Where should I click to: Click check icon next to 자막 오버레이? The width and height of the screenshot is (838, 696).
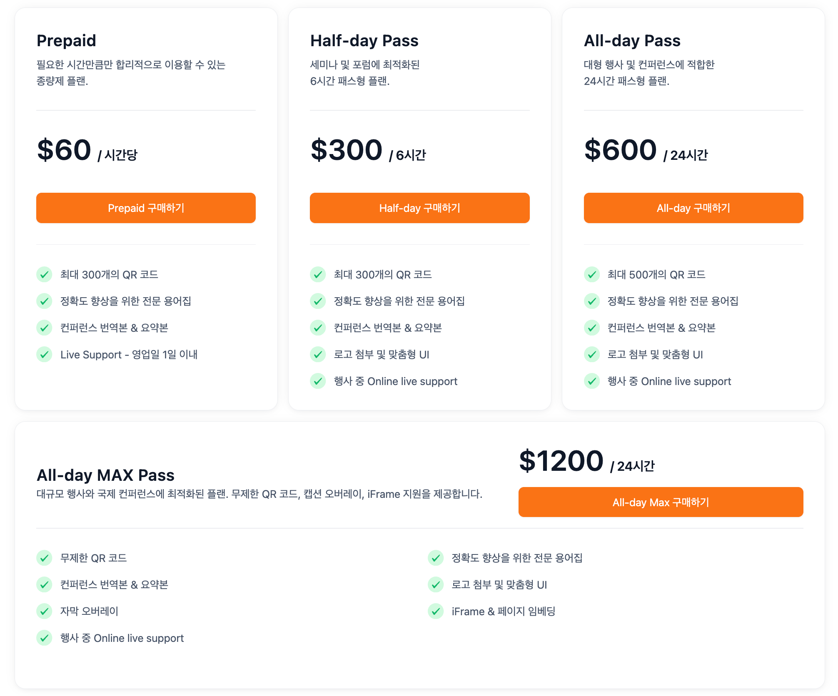44,611
